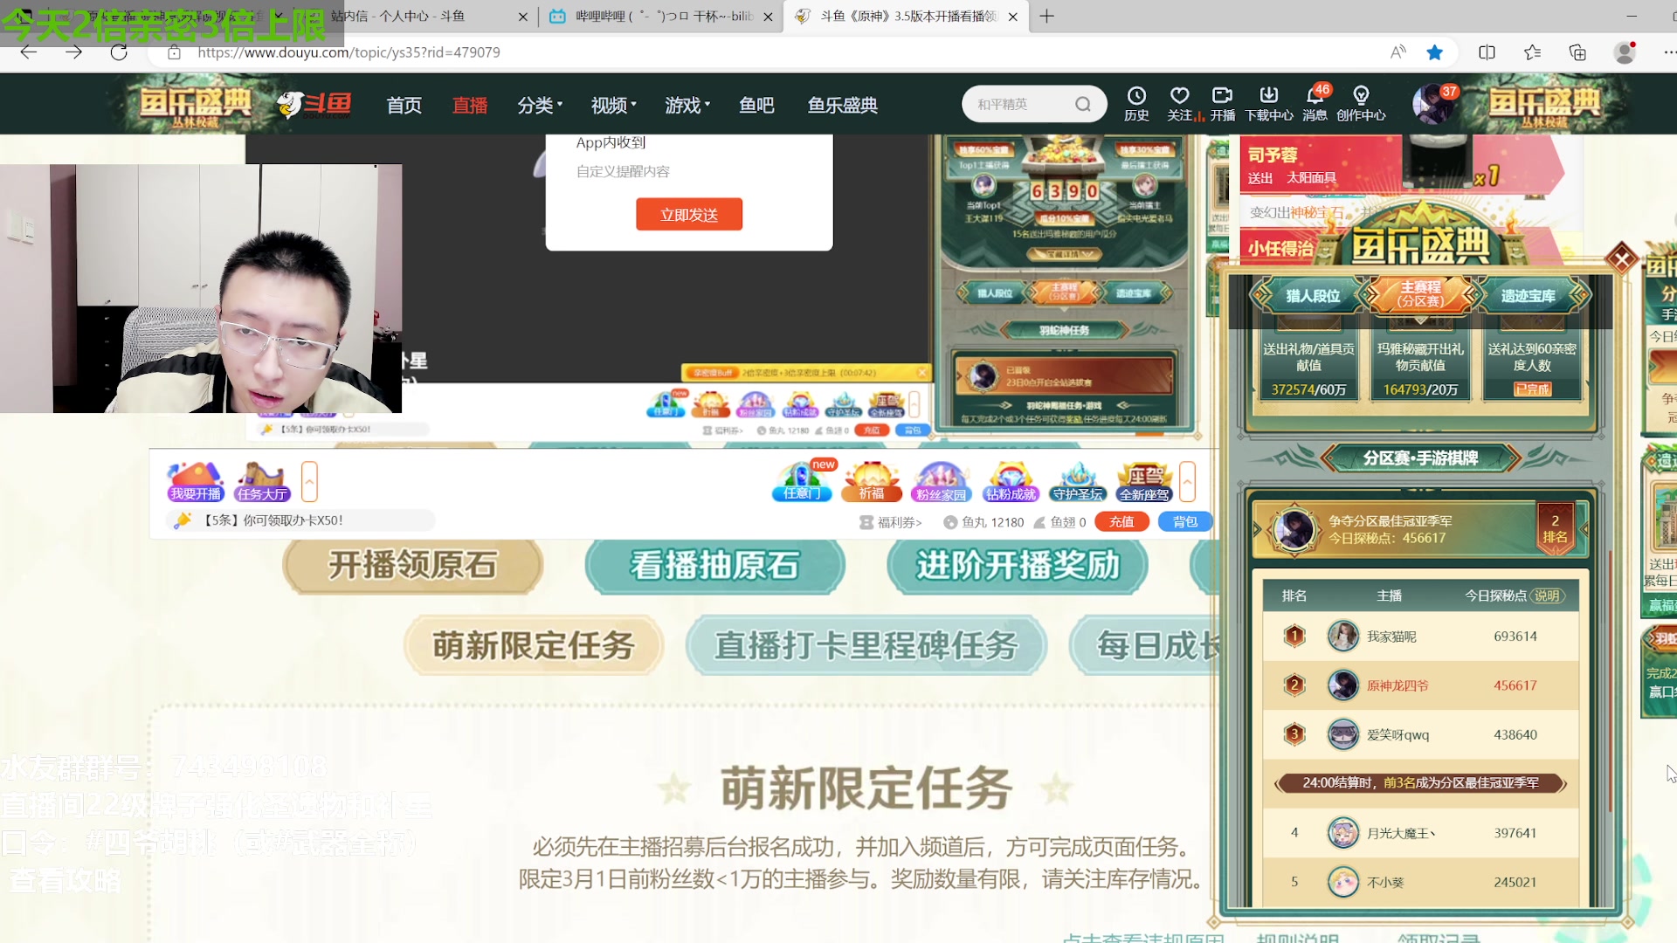Switch to the 哔哩哔哩 browser tab

point(660,16)
